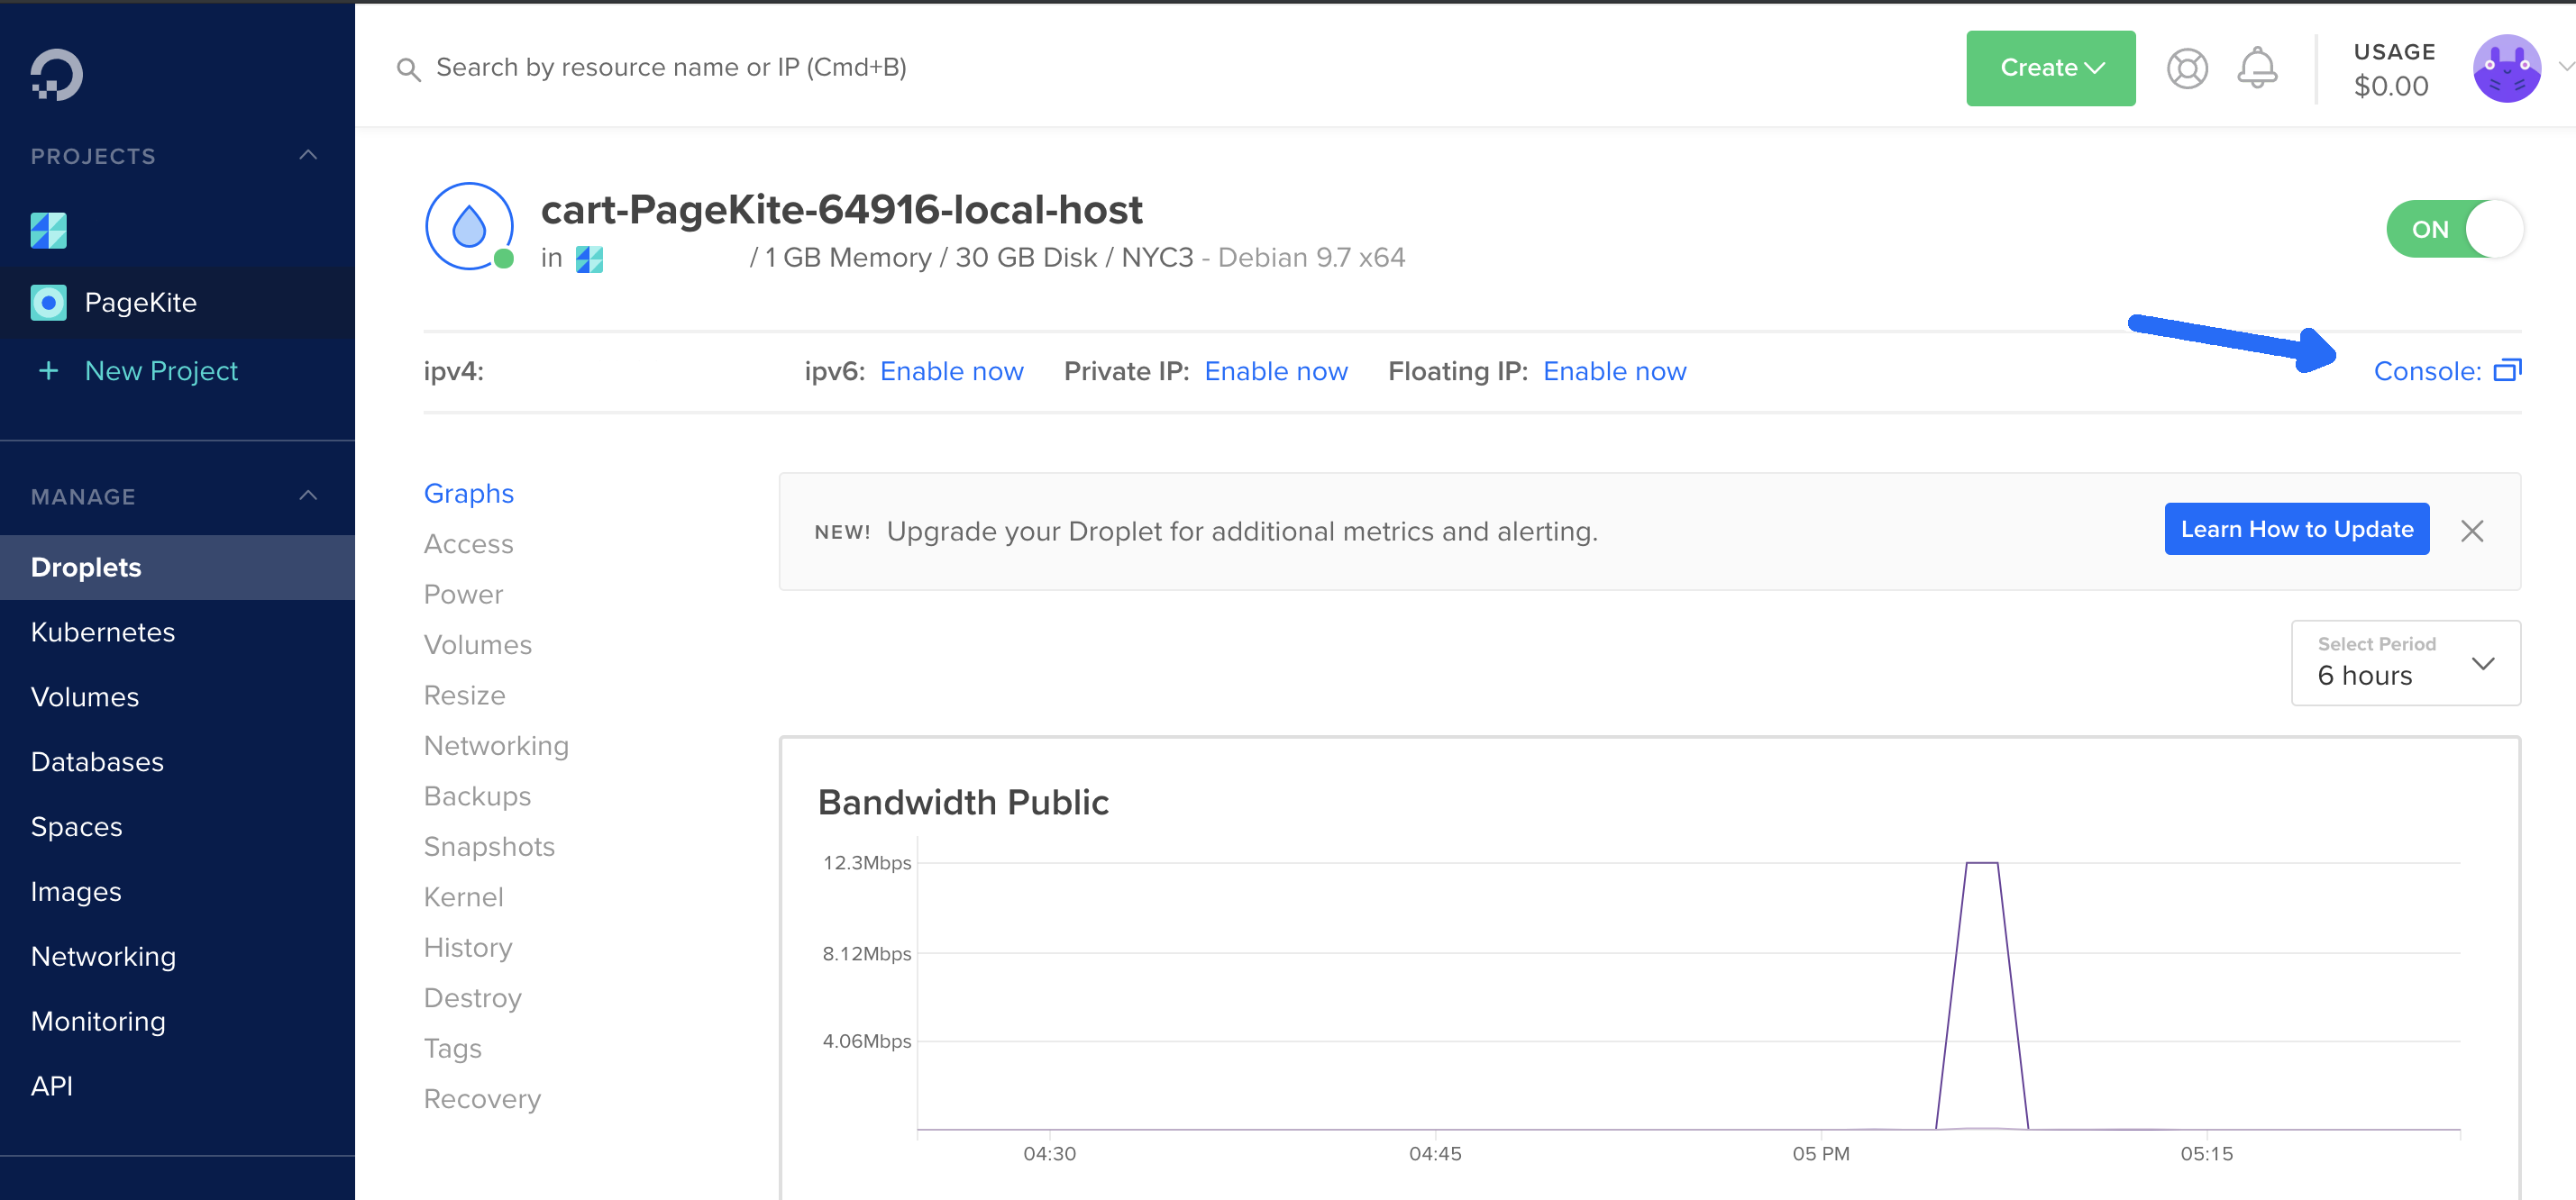This screenshot has width=2576, height=1200.
Task: Click the Console text link
Action: click(x=2427, y=372)
